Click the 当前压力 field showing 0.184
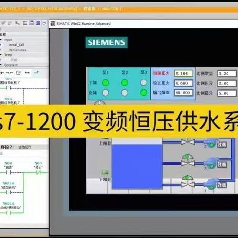This screenshot has width=238, height=238. click(183, 73)
